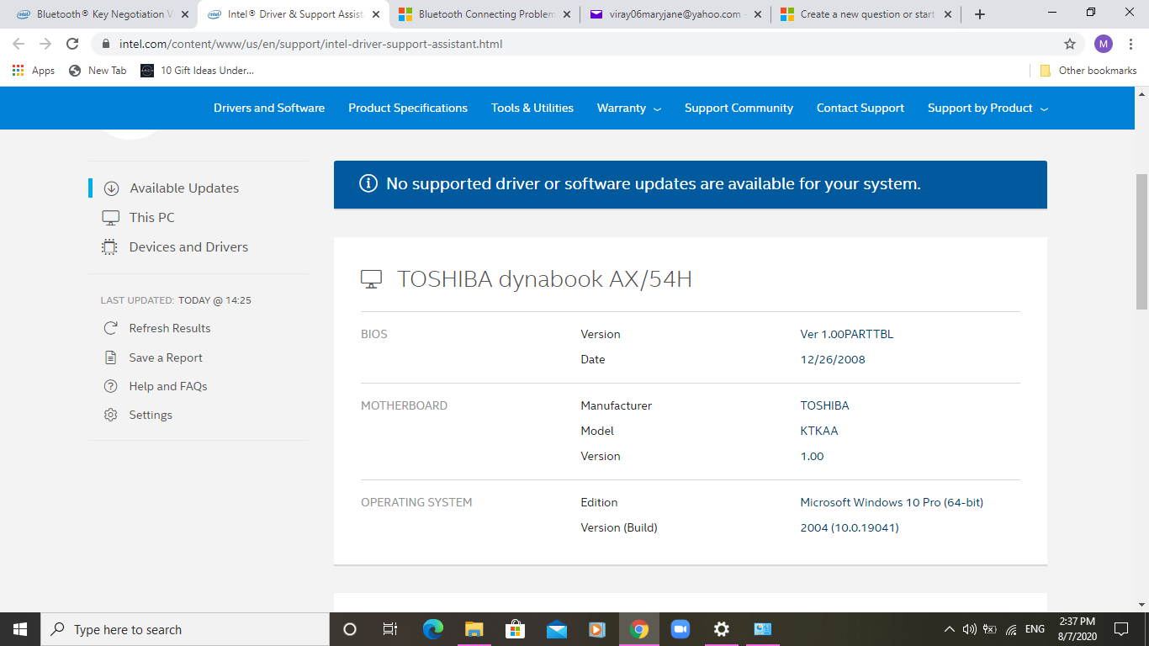Click the Refresh Results circular arrow icon

110,328
